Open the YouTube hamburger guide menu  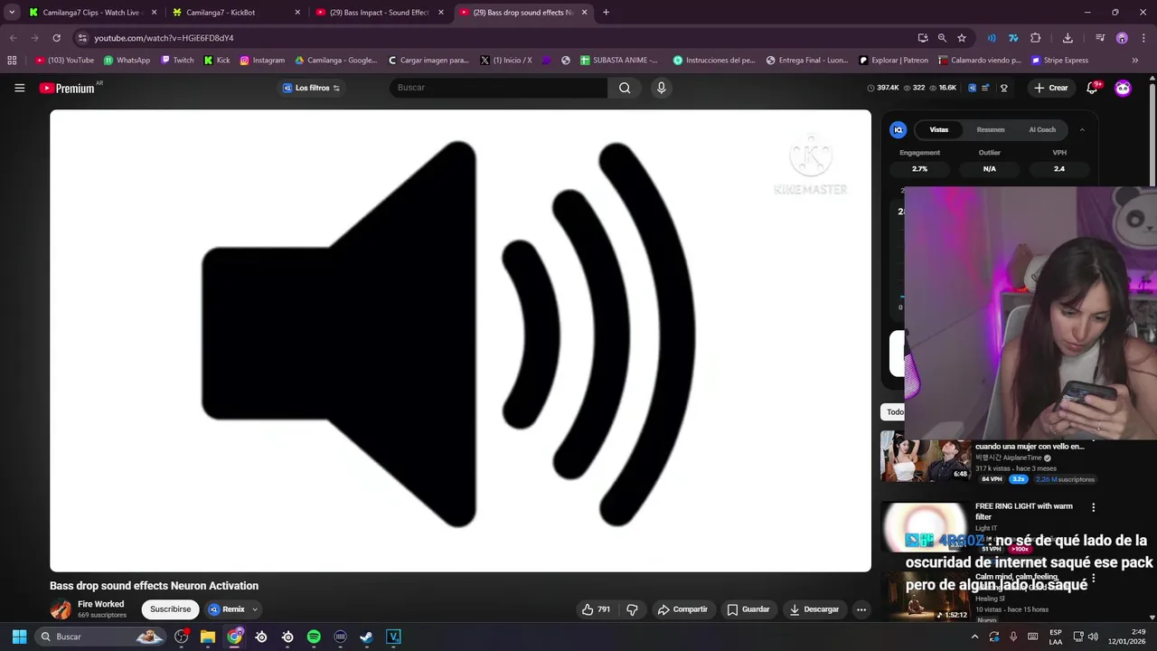click(19, 88)
